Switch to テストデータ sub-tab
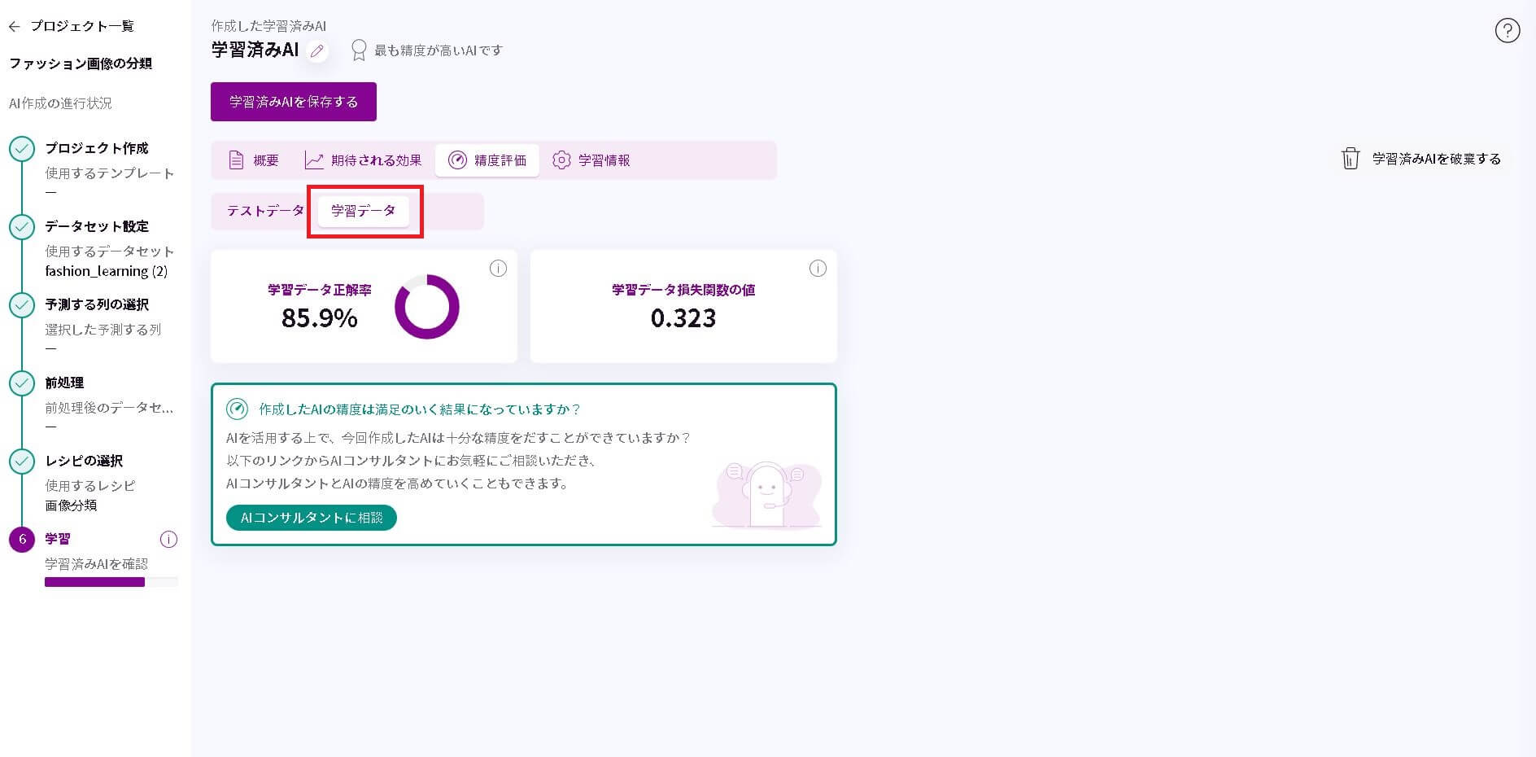1536x757 pixels. click(265, 211)
